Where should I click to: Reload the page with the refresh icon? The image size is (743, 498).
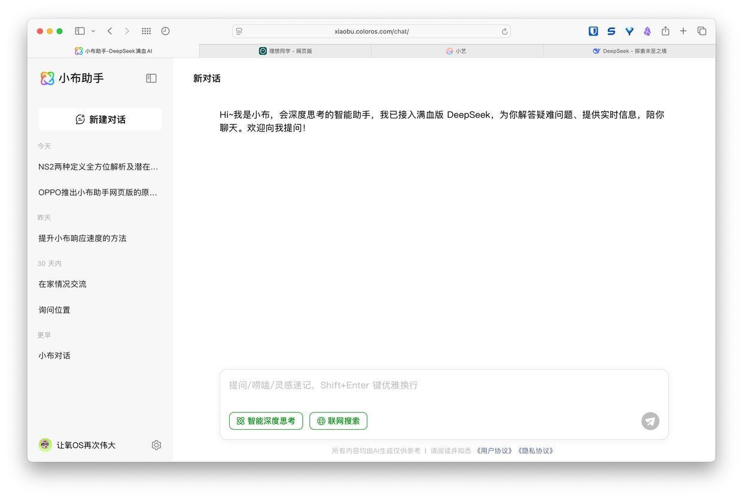504,31
